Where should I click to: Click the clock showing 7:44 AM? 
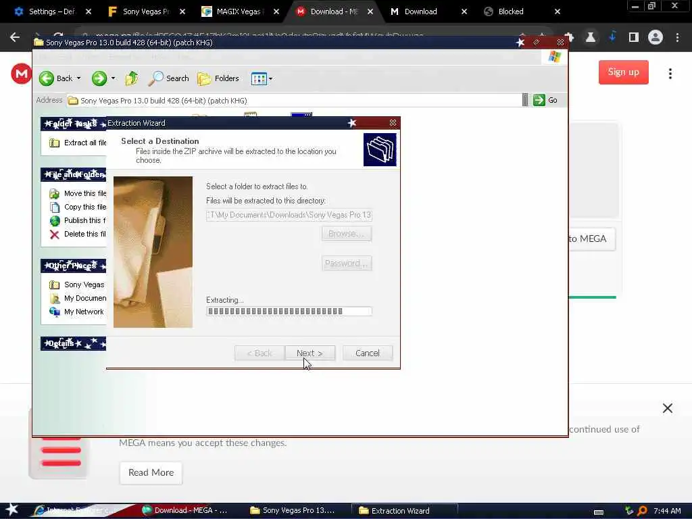(x=667, y=511)
